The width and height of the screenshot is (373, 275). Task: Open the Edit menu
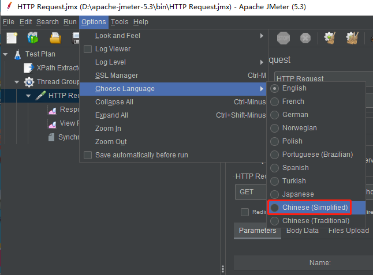click(25, 22)
